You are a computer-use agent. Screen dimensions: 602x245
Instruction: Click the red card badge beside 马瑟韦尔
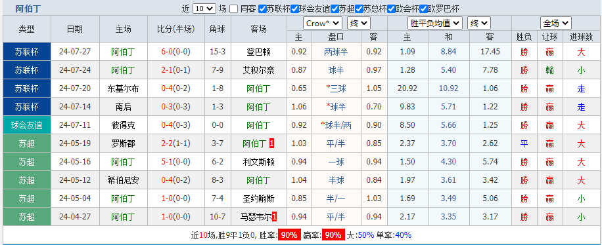[274, 217]
